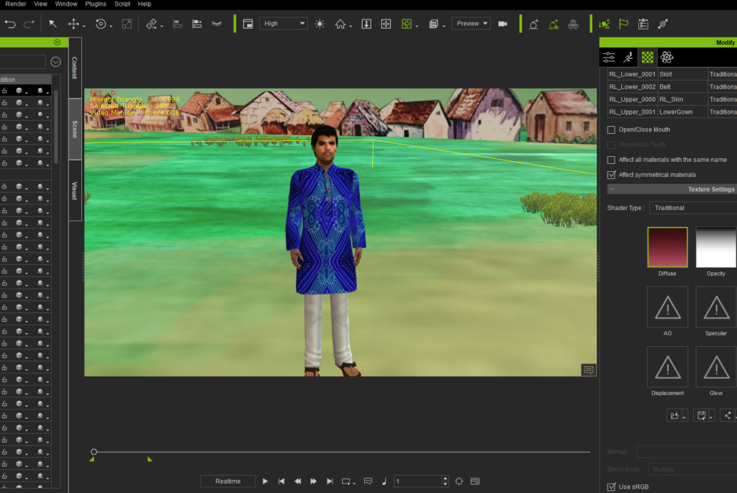The height and width of the screenshot is (493, 737).
Task: Open the High render quality dropdown
Action: click(283, 22)
